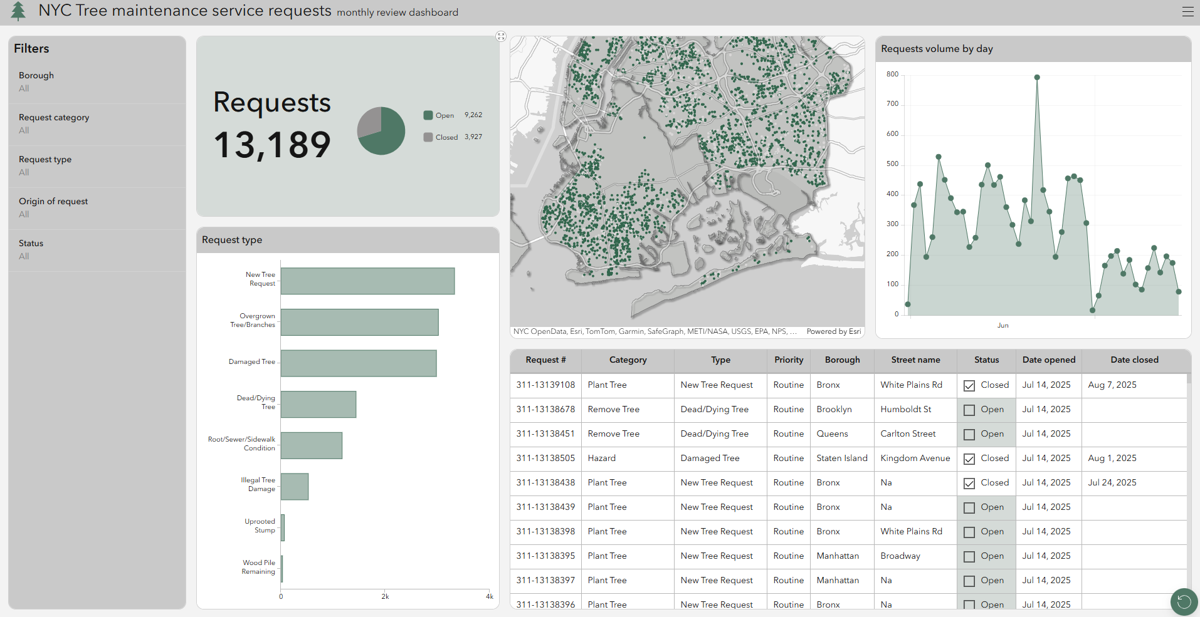The height and width of the screenshot is (617, 1200).
Task: Click the reset dashboard button at bottom right
Action: coord(1184,602)
